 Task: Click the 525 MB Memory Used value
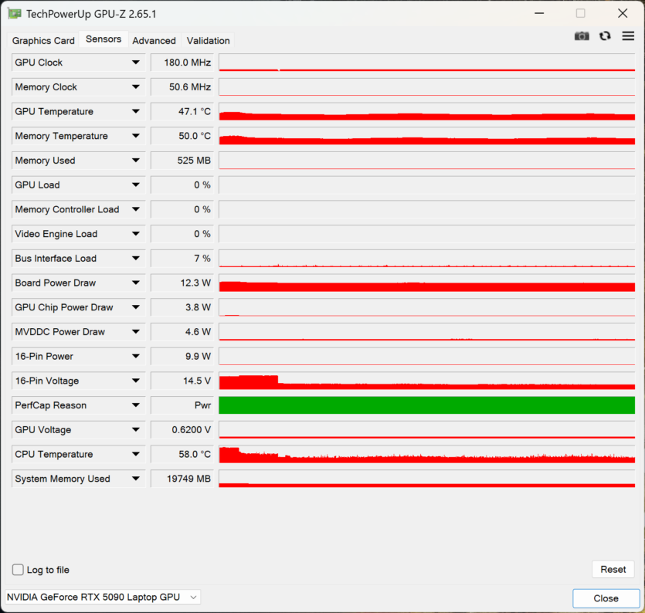[182, 161]
